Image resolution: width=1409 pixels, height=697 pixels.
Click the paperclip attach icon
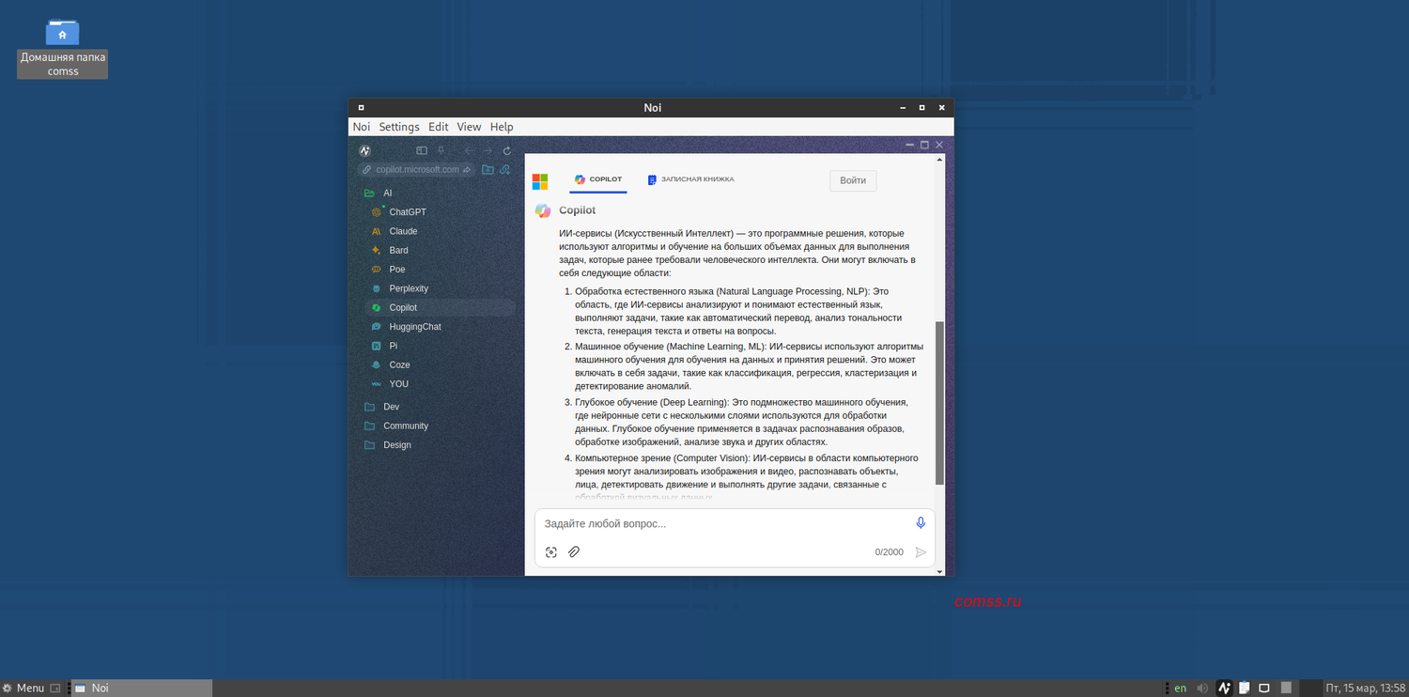[x=574, y=552]
